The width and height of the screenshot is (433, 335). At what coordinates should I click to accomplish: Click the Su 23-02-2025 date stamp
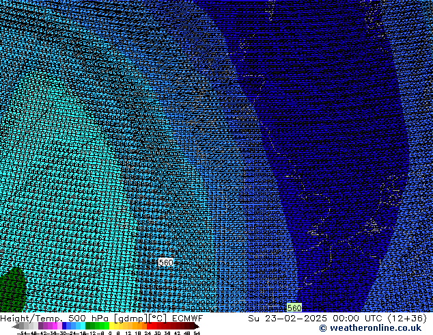click(x=288, y=319)
